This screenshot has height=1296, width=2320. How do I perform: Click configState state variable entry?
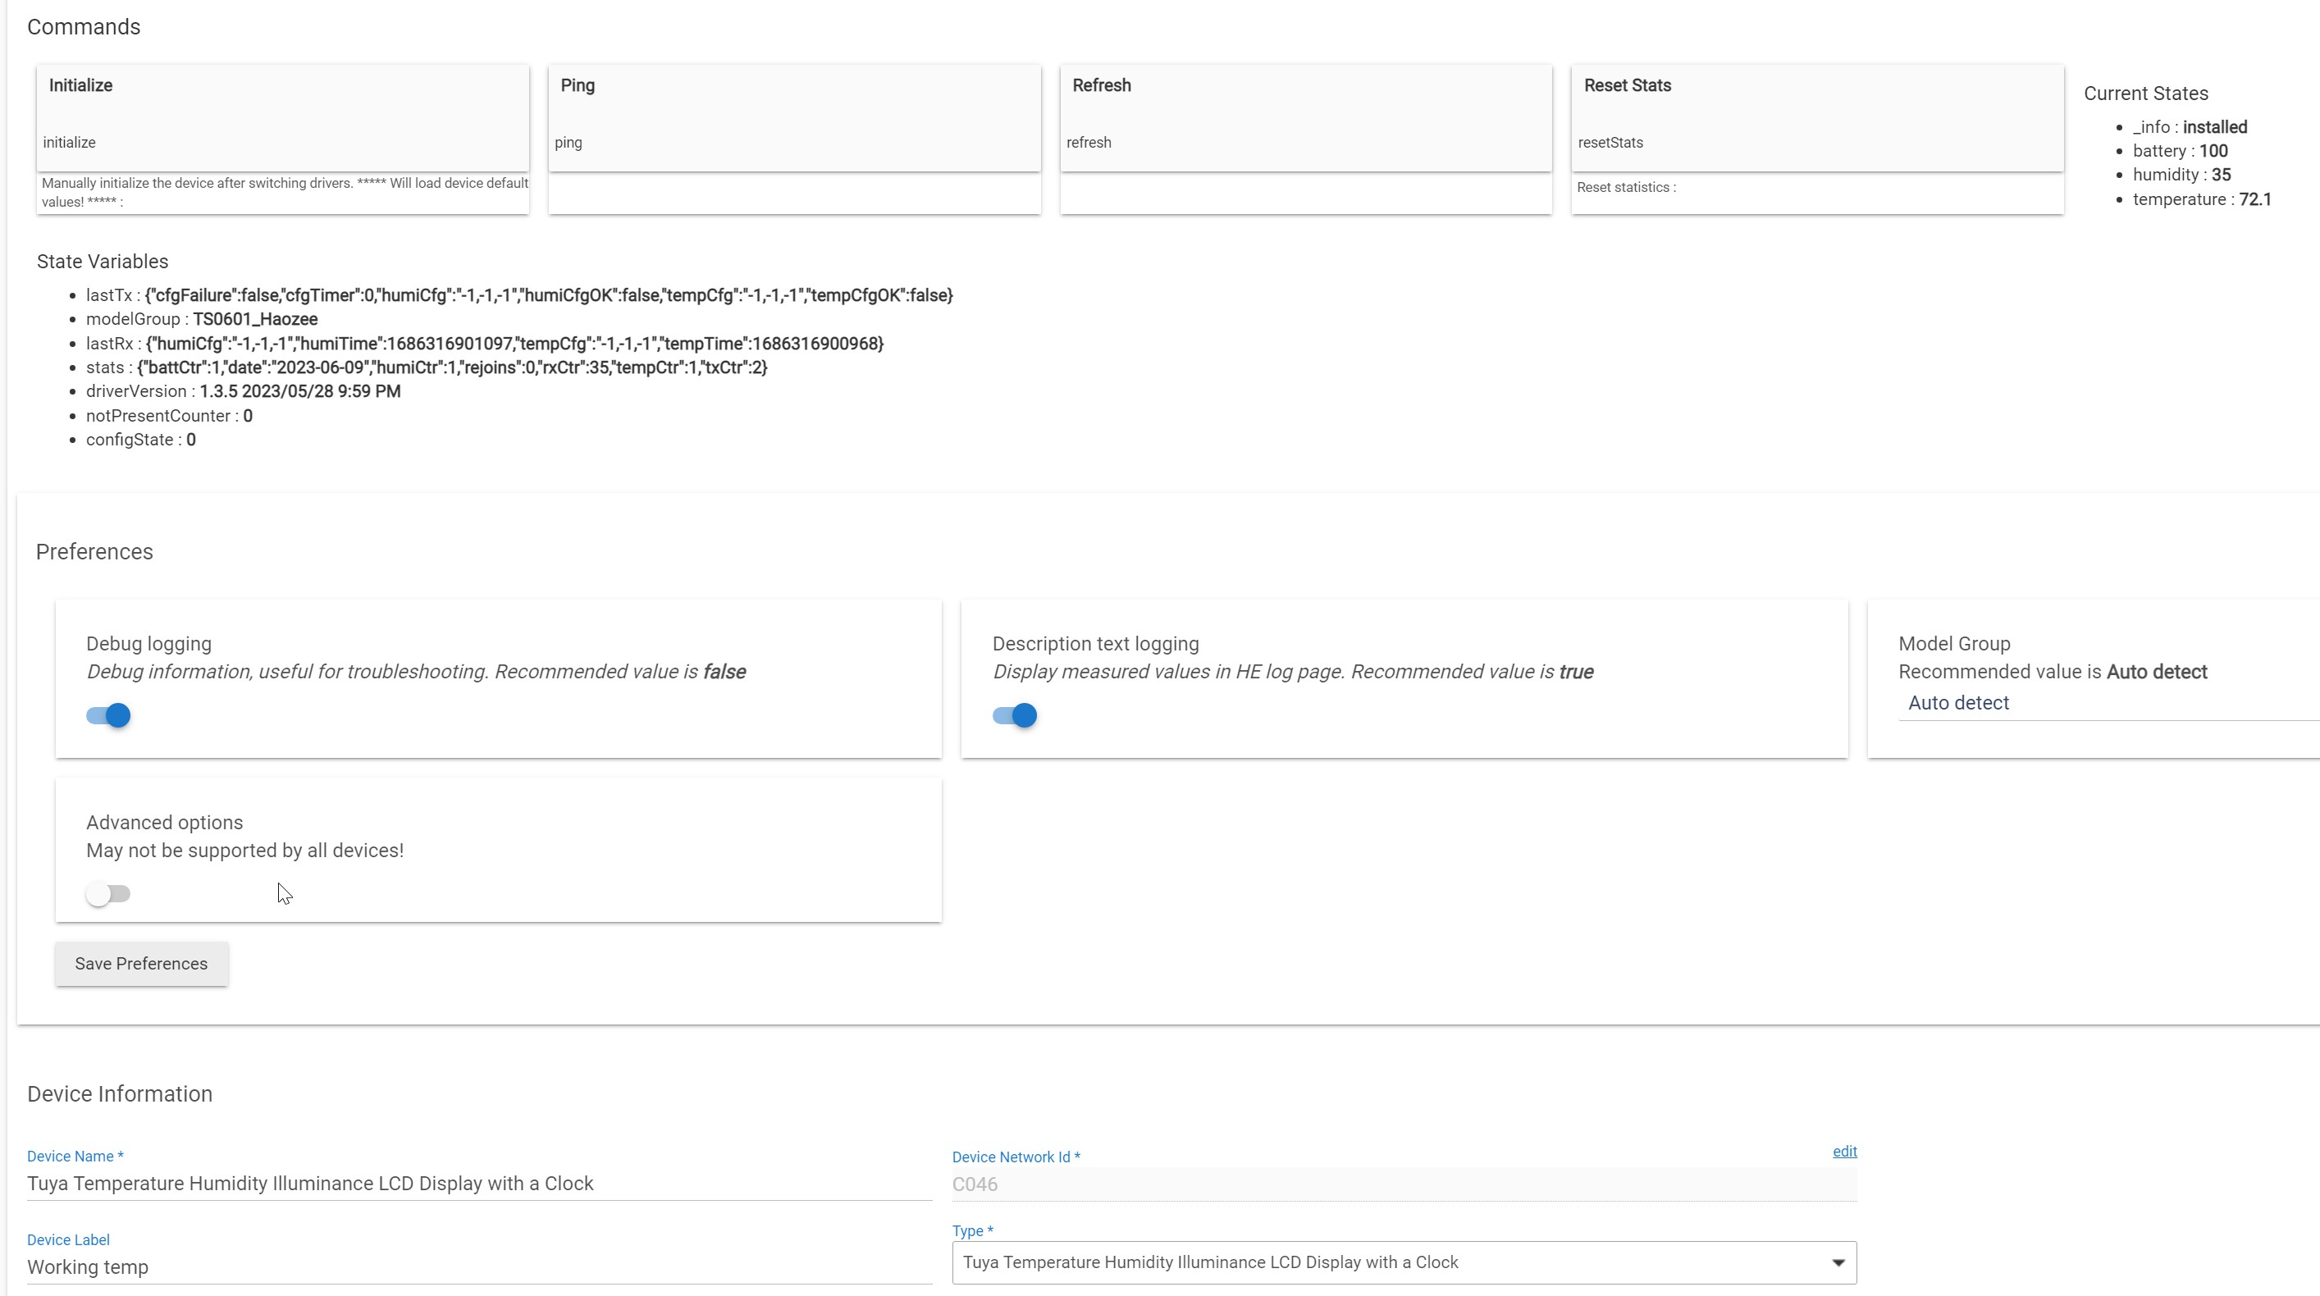140,440
